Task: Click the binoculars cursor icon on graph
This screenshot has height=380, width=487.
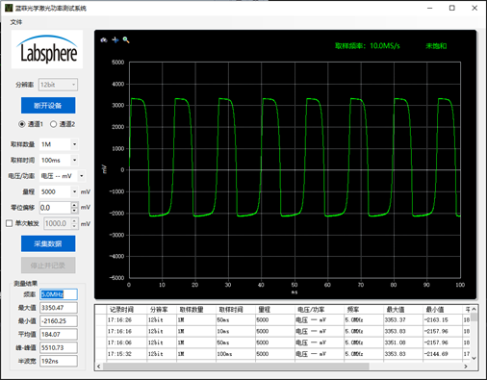Action: 104,40
